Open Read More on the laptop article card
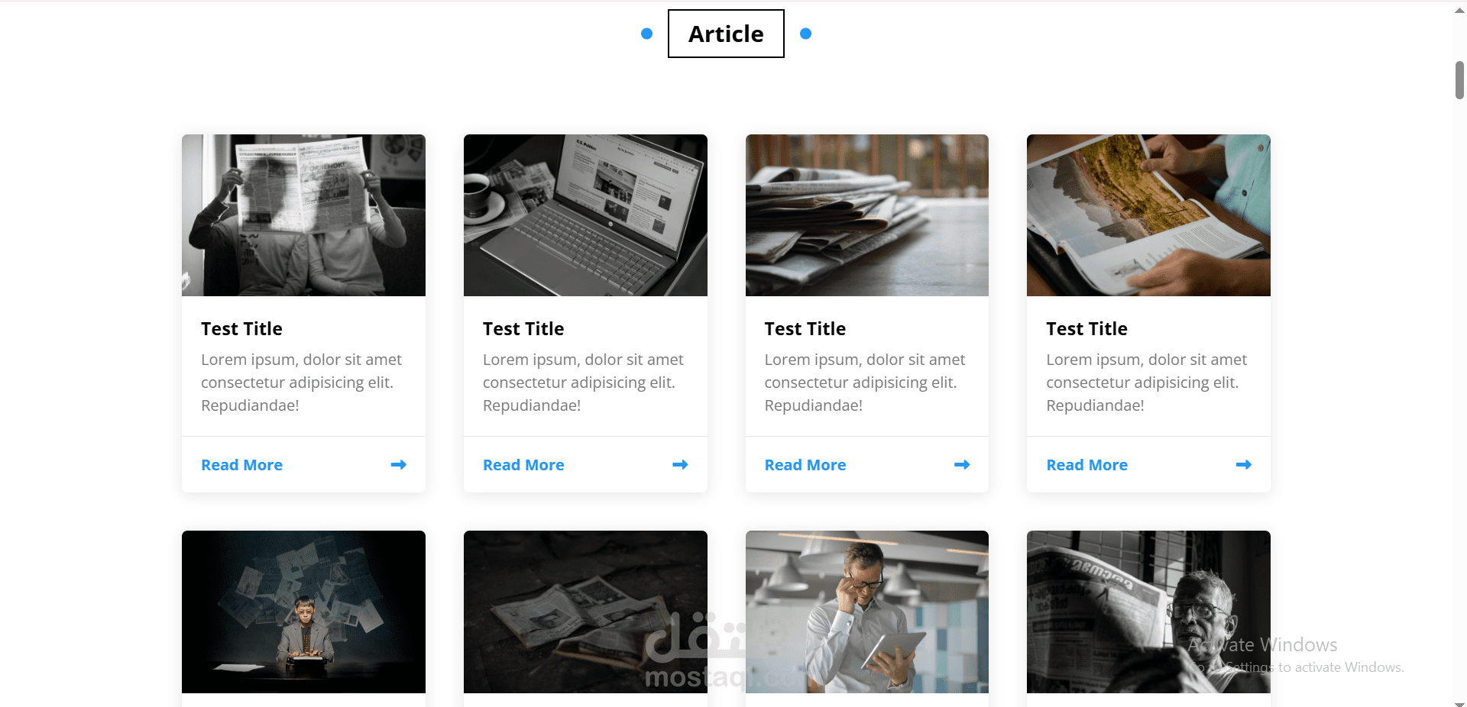 (523, 465)
